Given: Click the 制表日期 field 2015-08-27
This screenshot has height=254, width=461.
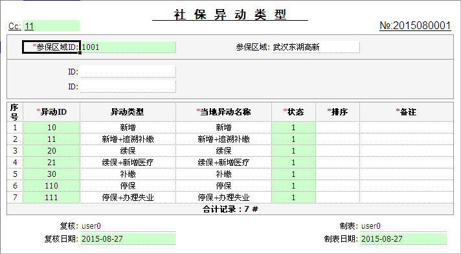Looking at the screenshot, I should (x=403, y=238).
